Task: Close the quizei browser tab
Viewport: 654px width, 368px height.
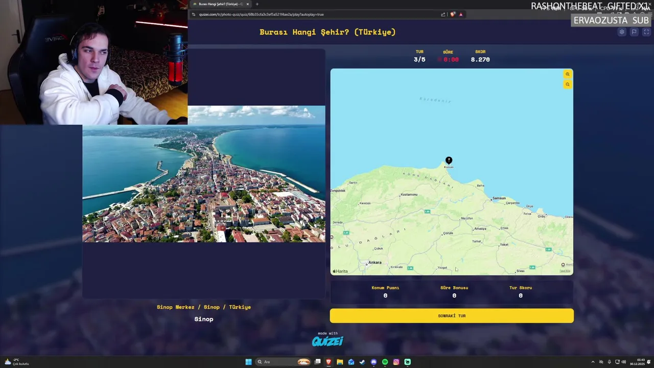Action: tap(248, 4)
